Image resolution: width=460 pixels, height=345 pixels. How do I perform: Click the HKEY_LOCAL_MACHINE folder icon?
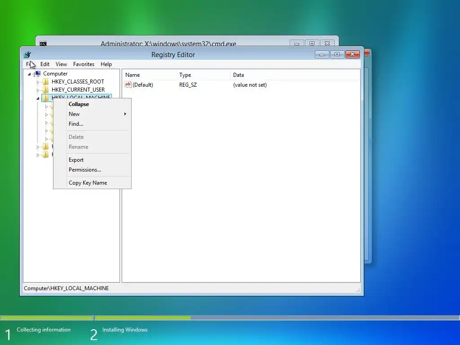[x=45, y=97]
